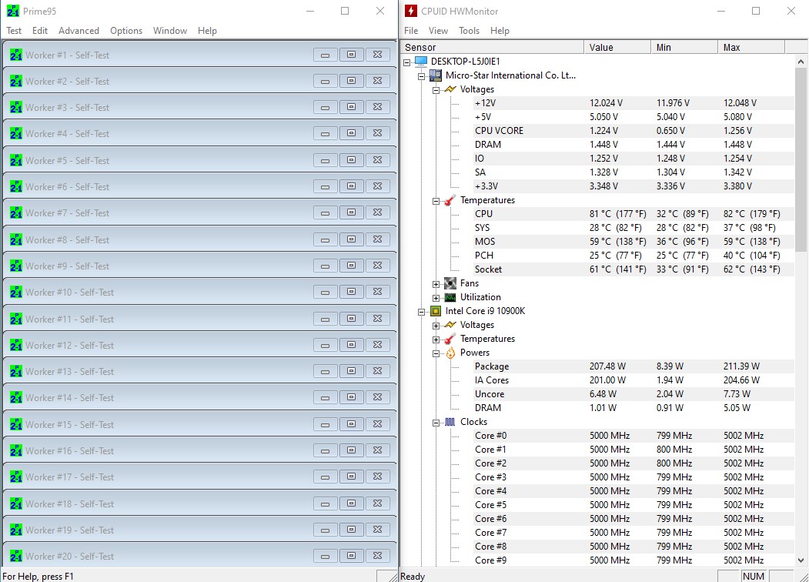Screen dimensions: 809x582
Task: Click HWMonitor scrollbar down arrow
Action: pos(801,560)
